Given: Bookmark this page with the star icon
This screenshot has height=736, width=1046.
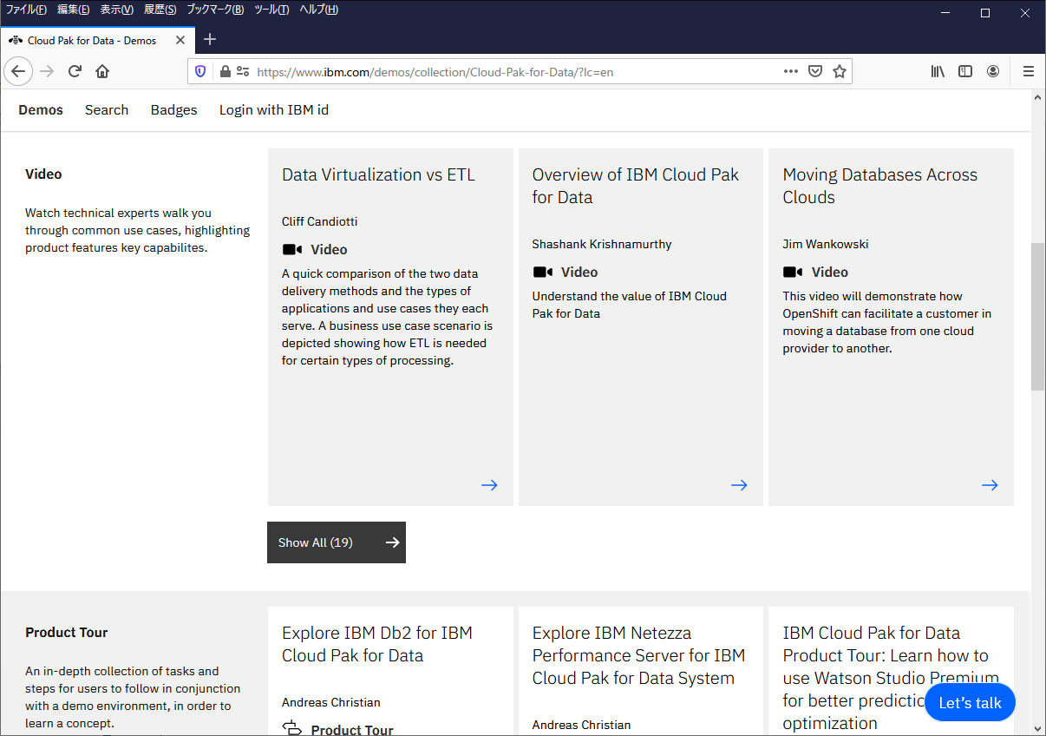Looking at the screenshot, I should pos(839,71).
